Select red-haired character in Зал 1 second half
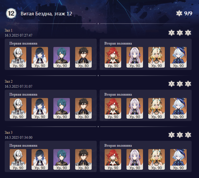Viewport: 199px width, 178px height. [x=113, y=57]
